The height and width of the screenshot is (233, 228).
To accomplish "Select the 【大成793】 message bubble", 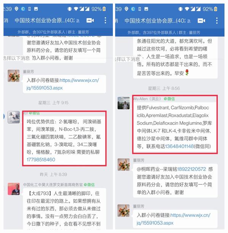I will pyautogui.click(x=64, y=209).
